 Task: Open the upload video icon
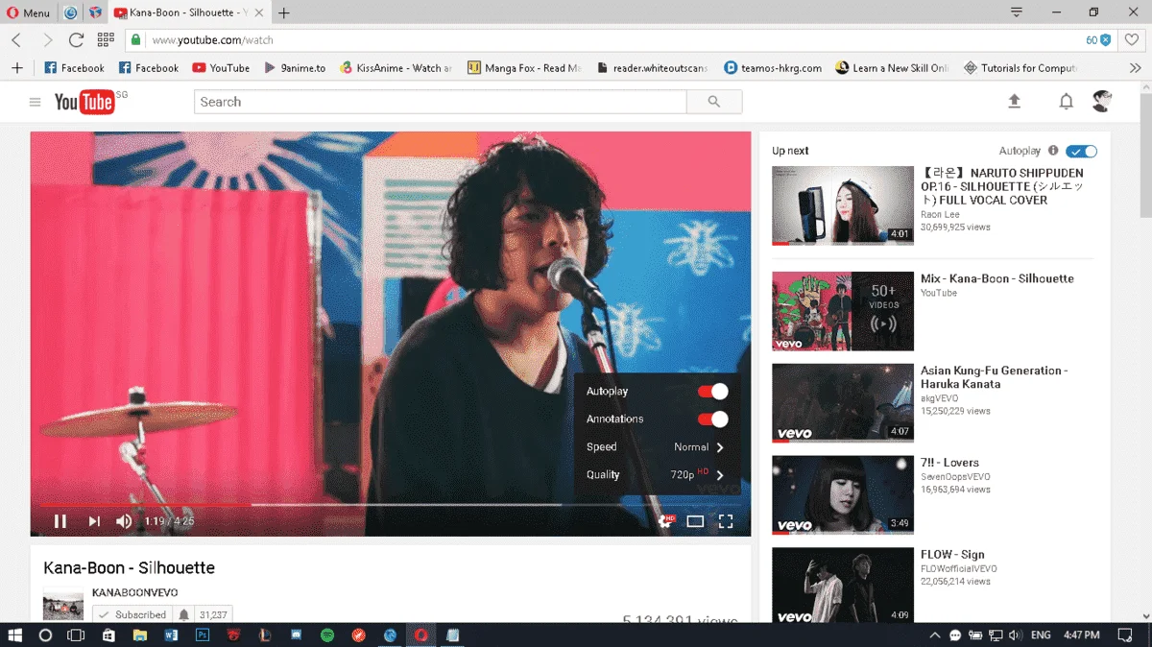coord(1014,102)
